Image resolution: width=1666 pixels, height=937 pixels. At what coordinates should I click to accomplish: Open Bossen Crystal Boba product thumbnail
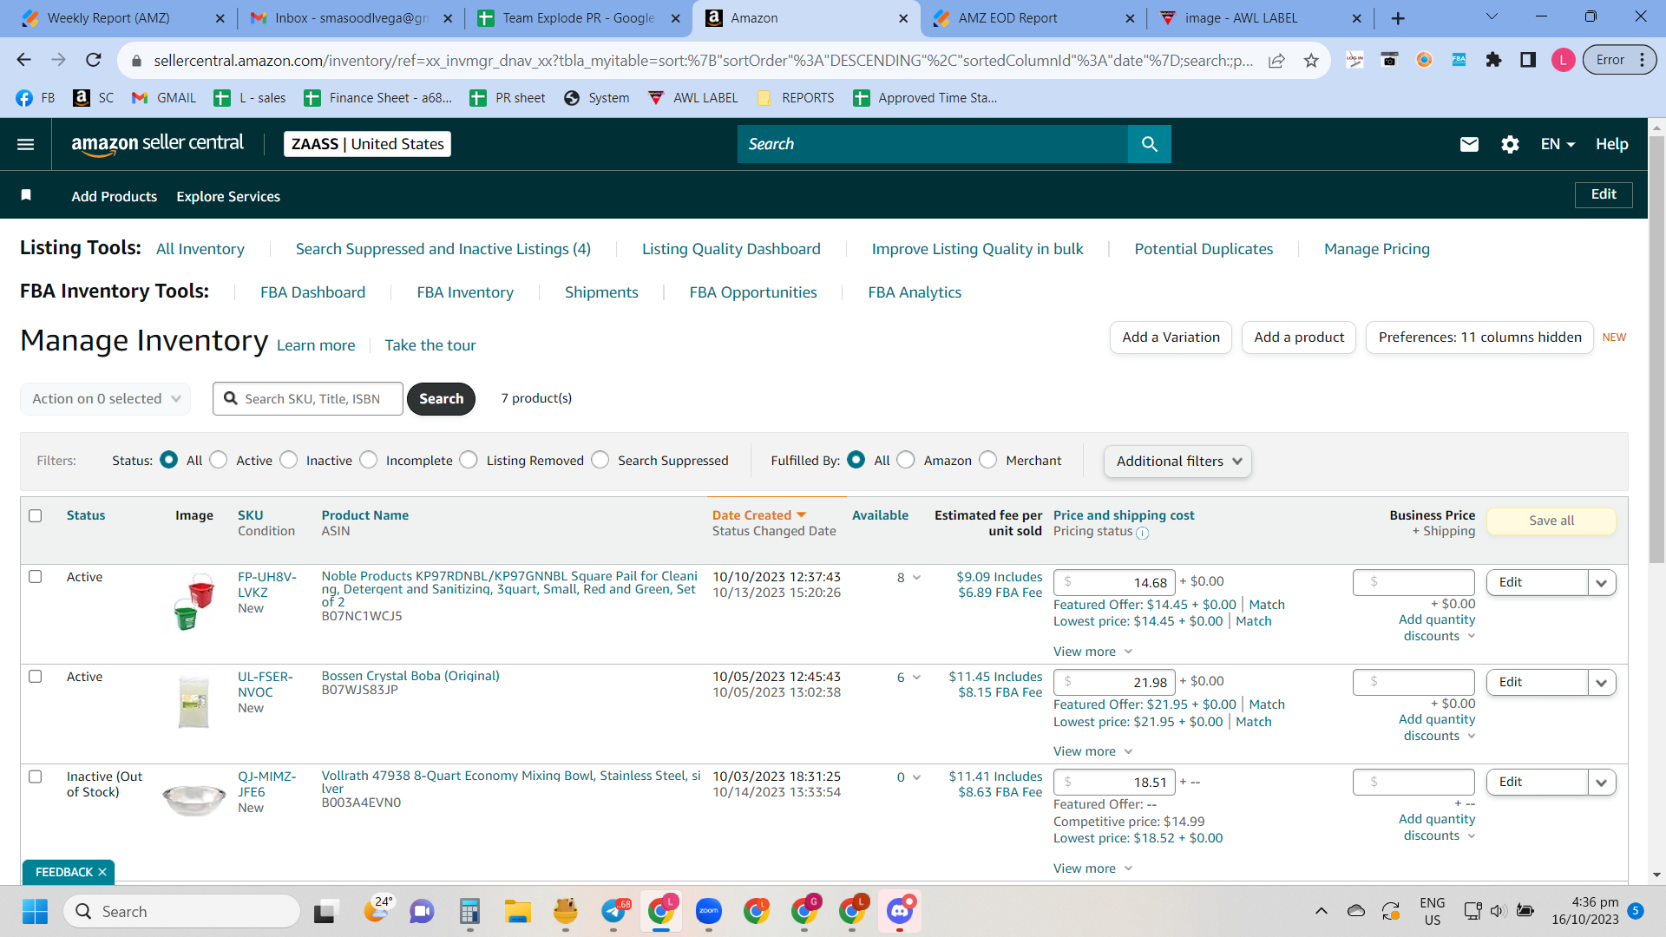click(x=193, y=701)
